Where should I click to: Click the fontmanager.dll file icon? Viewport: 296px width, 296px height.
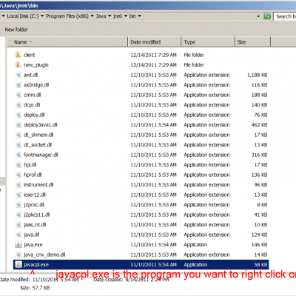point(18,155)
